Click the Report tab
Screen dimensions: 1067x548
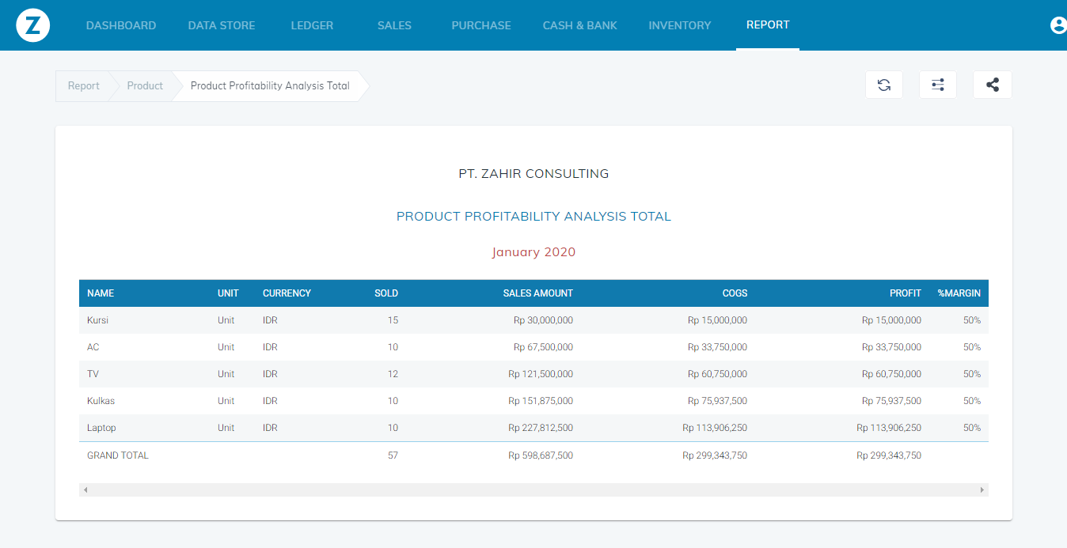pyautogui.click(x=768, y=25)
